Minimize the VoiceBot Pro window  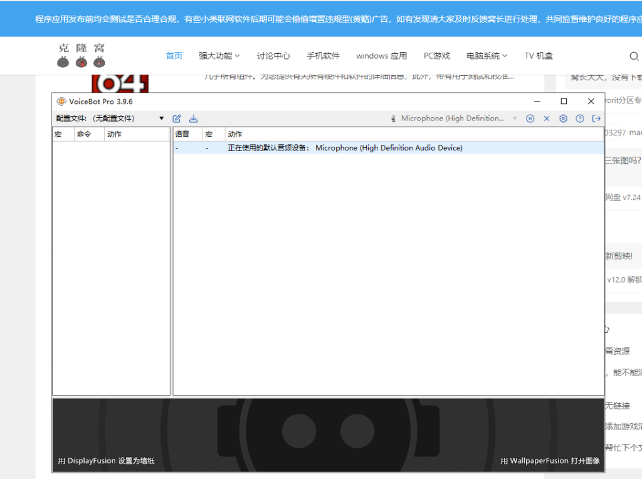537,102
